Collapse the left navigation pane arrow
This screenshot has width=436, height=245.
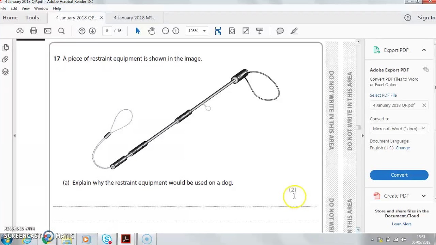(14, 136)
